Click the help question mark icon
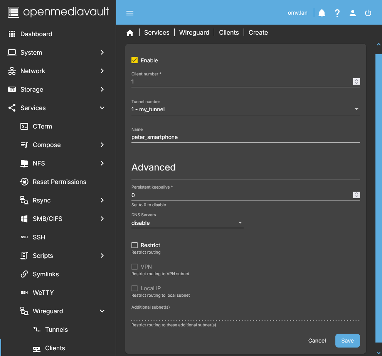The image size is (382, 356). (x=337, y=13)
